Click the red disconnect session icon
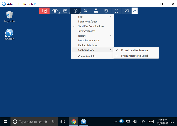This screenshot has width=177, height=126. pyautogui.click(x=44, y=10)
